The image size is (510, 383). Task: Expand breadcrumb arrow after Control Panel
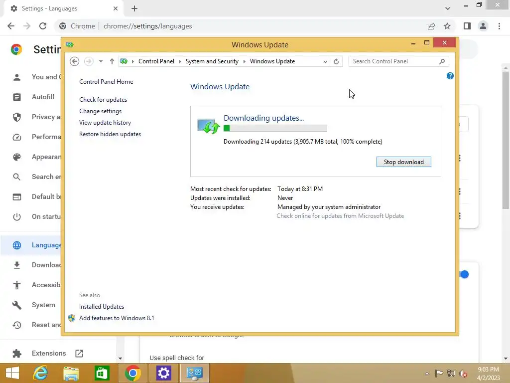(180, 61)
